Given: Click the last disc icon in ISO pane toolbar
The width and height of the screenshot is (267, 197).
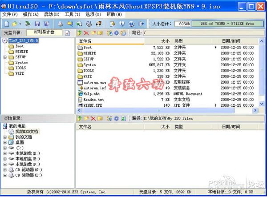Looking at the screenshot, I should tap(123, 33).
